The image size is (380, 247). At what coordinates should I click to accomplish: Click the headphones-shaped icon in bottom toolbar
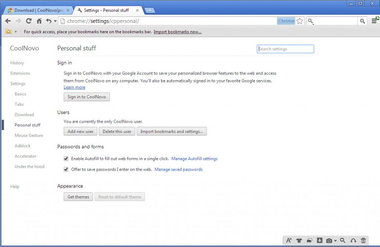click(x=353, y=240)
